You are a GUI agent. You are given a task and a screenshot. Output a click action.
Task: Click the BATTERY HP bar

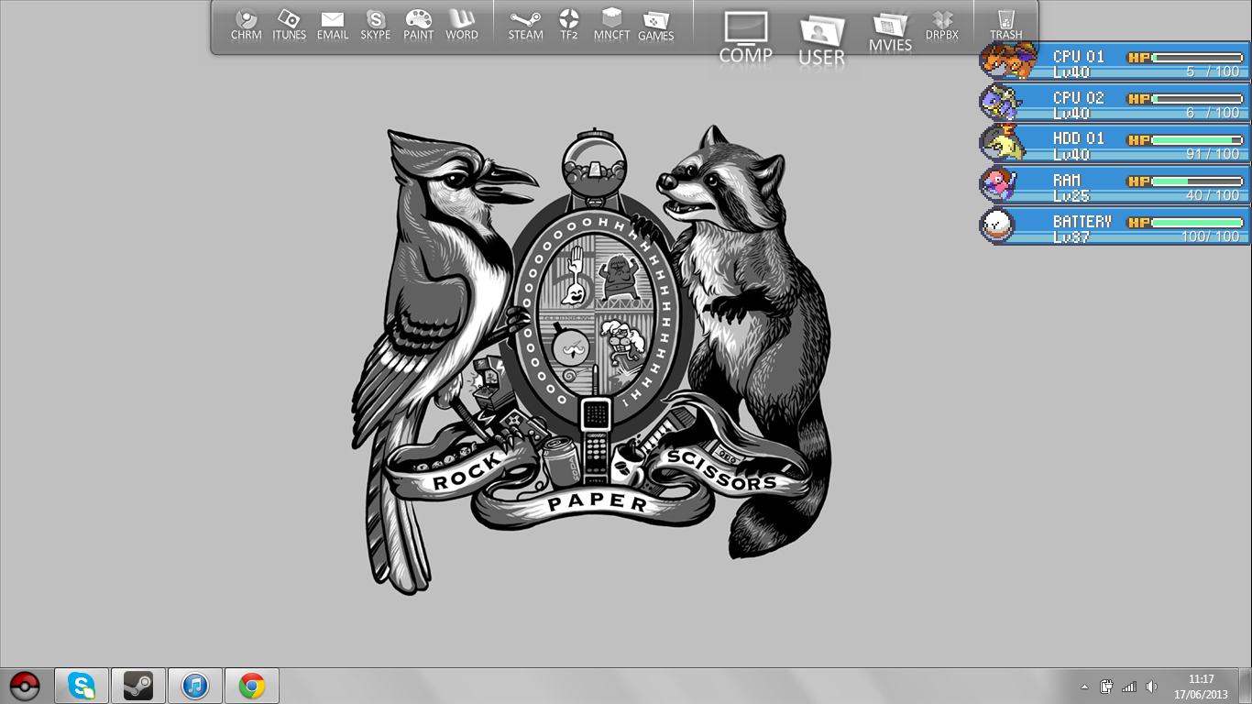coord(1186,222)
